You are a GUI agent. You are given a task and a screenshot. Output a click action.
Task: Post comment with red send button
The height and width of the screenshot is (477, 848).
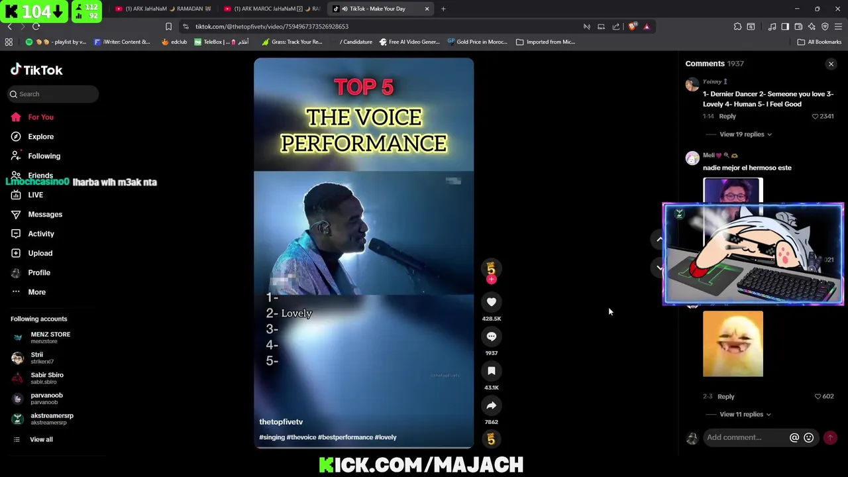pyautogui.click(x=830, y=437)
